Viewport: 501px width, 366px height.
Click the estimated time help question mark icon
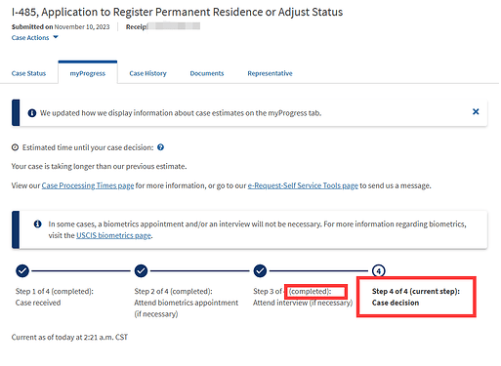tap(160, 147)
